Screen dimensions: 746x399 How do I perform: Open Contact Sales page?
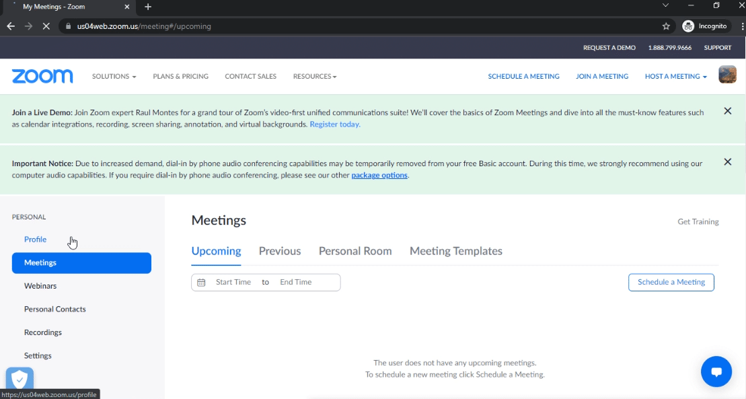250,76
